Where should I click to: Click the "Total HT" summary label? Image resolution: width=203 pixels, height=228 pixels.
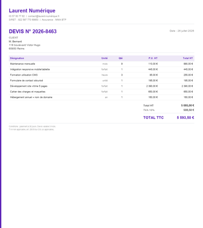(x=148, y=105)
